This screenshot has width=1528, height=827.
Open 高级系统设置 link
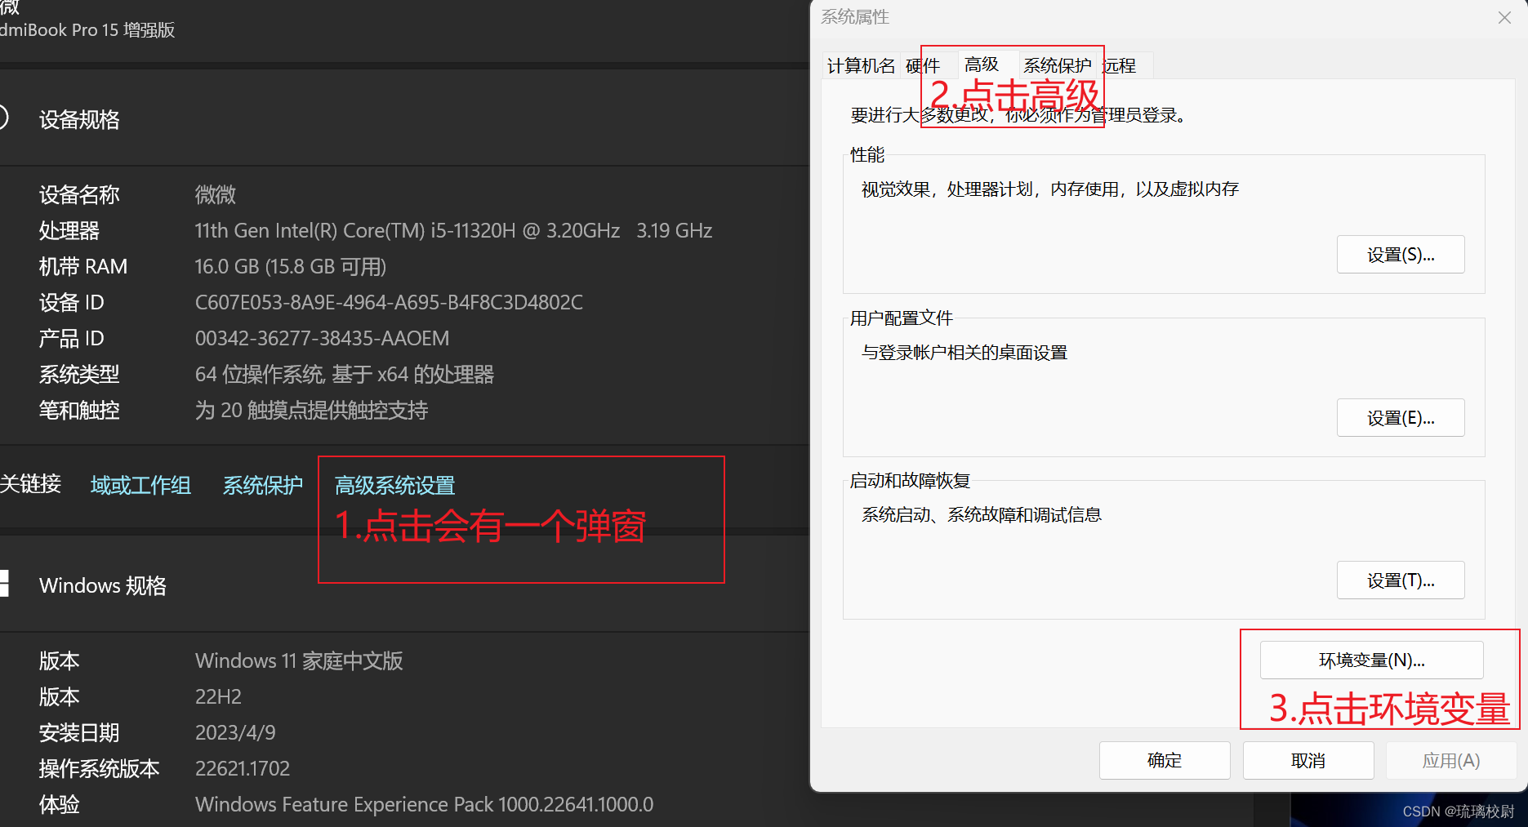pyautogui.click(x=394, y=485)
